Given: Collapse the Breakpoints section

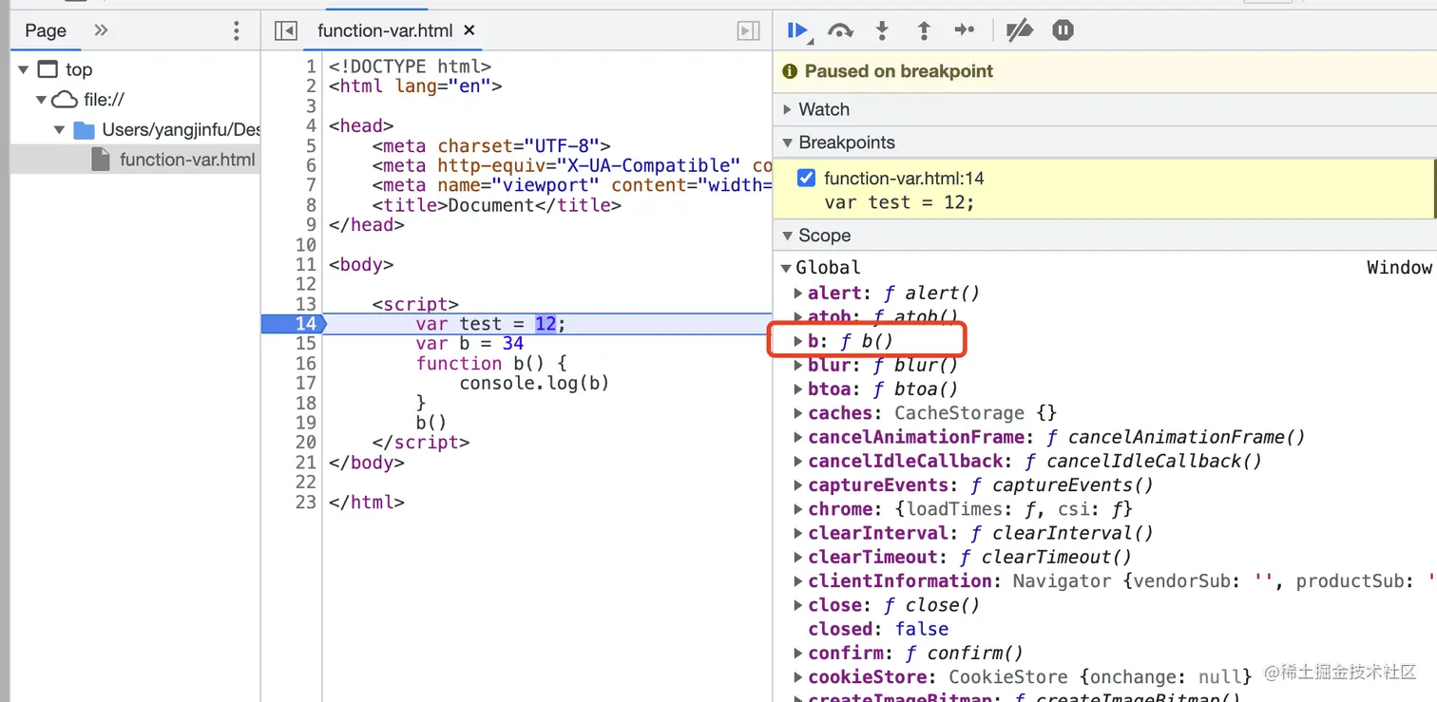Looking at the screenshot, I should pos(787,142).
